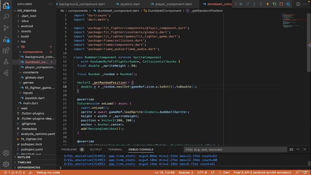Image resolution: width=311 pixels, height=175 pixels.
Task: Close the bottom panel
Action: click(305, 149)
